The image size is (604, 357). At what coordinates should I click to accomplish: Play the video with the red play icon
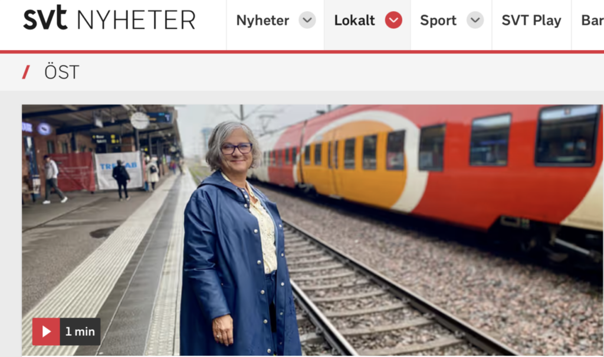pos(46,332)
